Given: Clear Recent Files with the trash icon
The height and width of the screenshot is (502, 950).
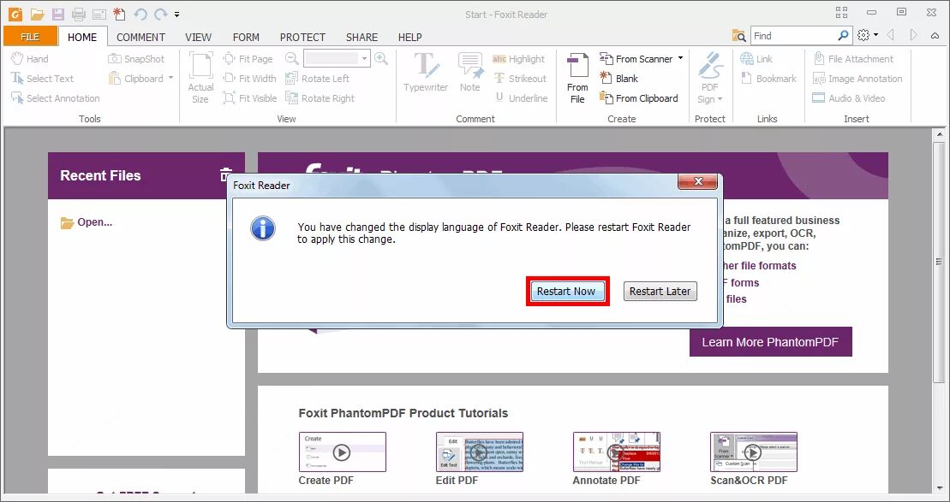Looking at the screenshot, I should (225, 174).
